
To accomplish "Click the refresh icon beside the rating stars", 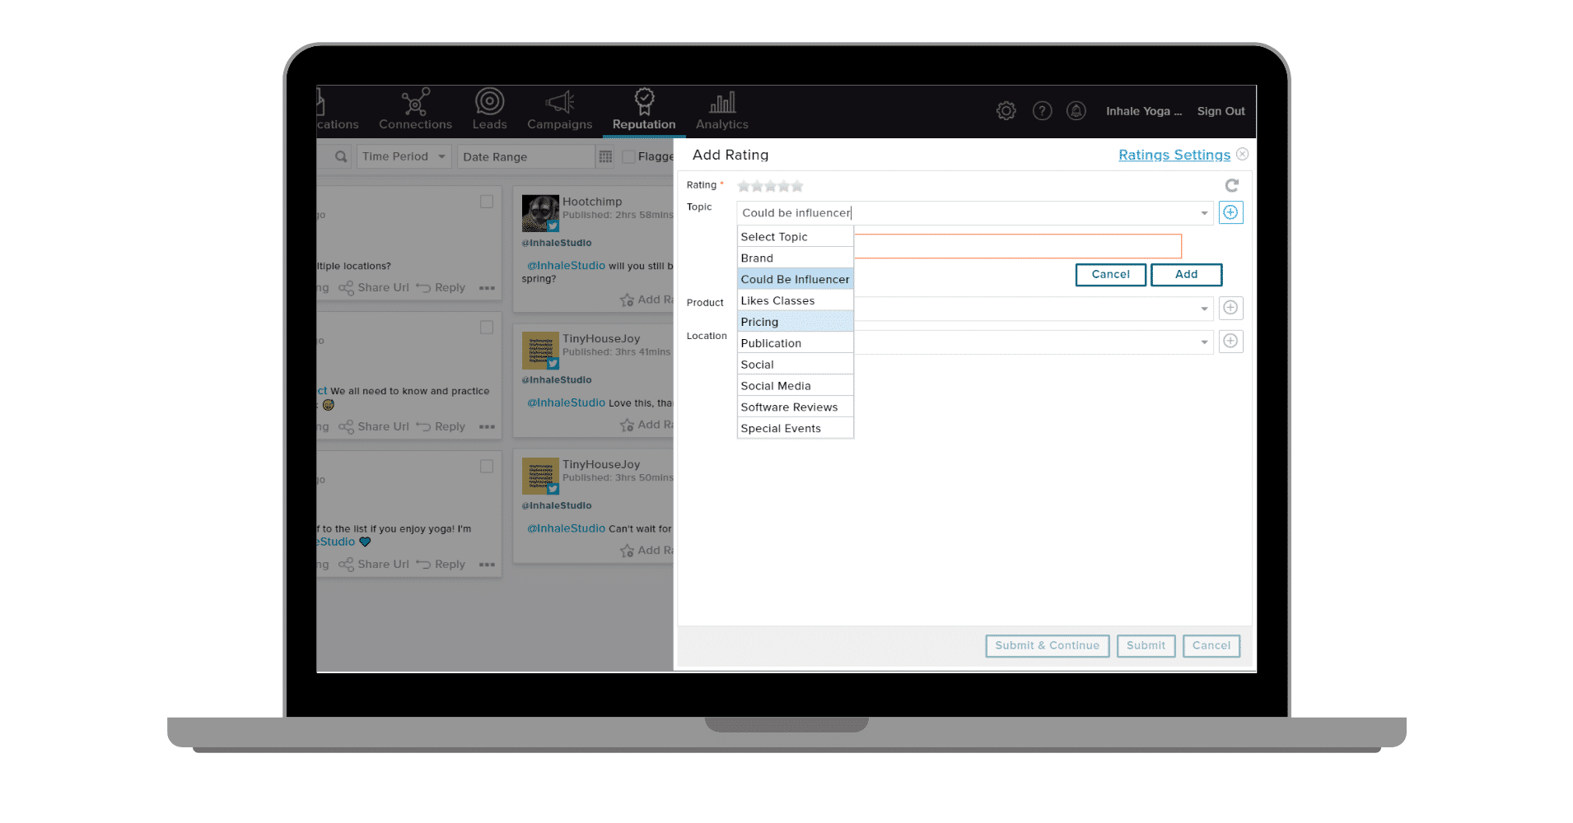I will click(x=1231, y=186).
